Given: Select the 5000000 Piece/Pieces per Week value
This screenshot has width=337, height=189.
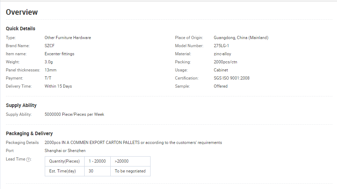Looking at the screenshot, I should 74,114.
